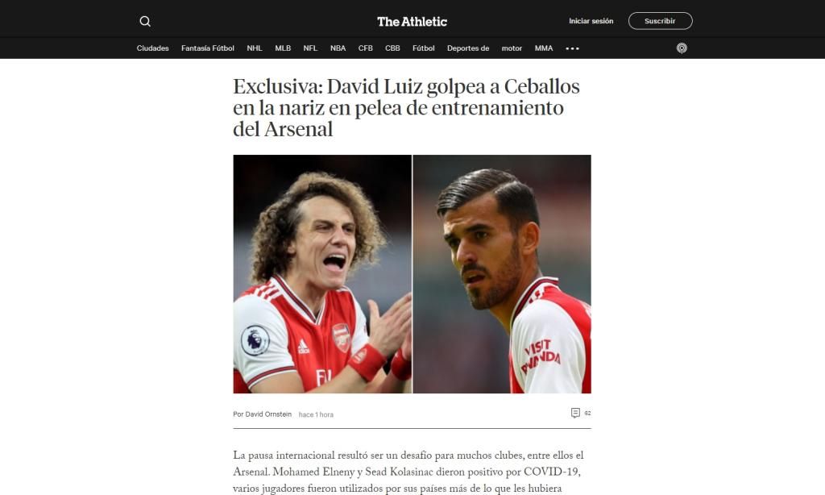Click the Suscribir button
The width and height of the screenshot is (825, 495).
pyautogui.click(x=661, y=21)
